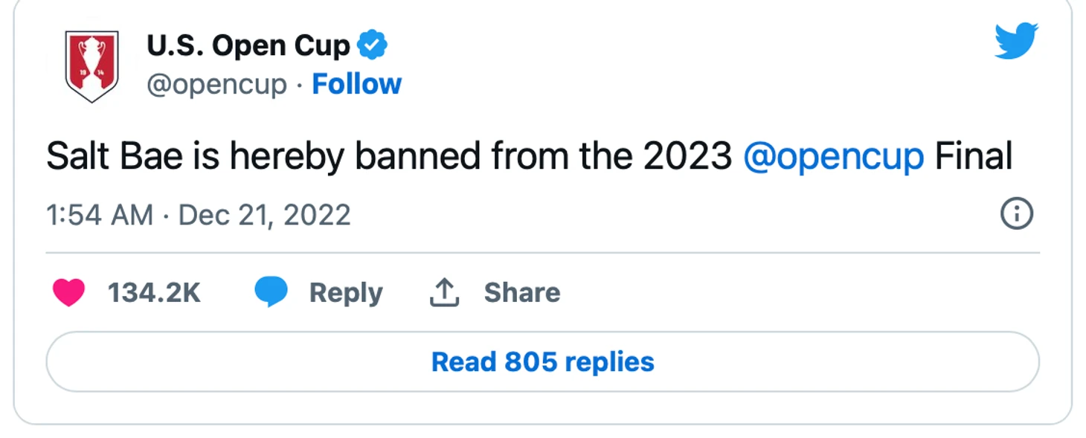Viewport: 1086px width, 438px height.
Task: Click the Dec 21, 2022 date text
Action: [265, 216]
